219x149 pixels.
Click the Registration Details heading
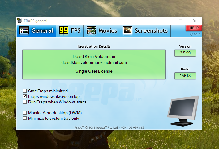pos(94,46)
